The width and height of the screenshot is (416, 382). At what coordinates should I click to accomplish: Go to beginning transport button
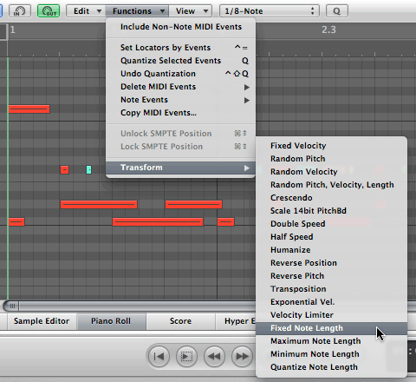point(159,356)
